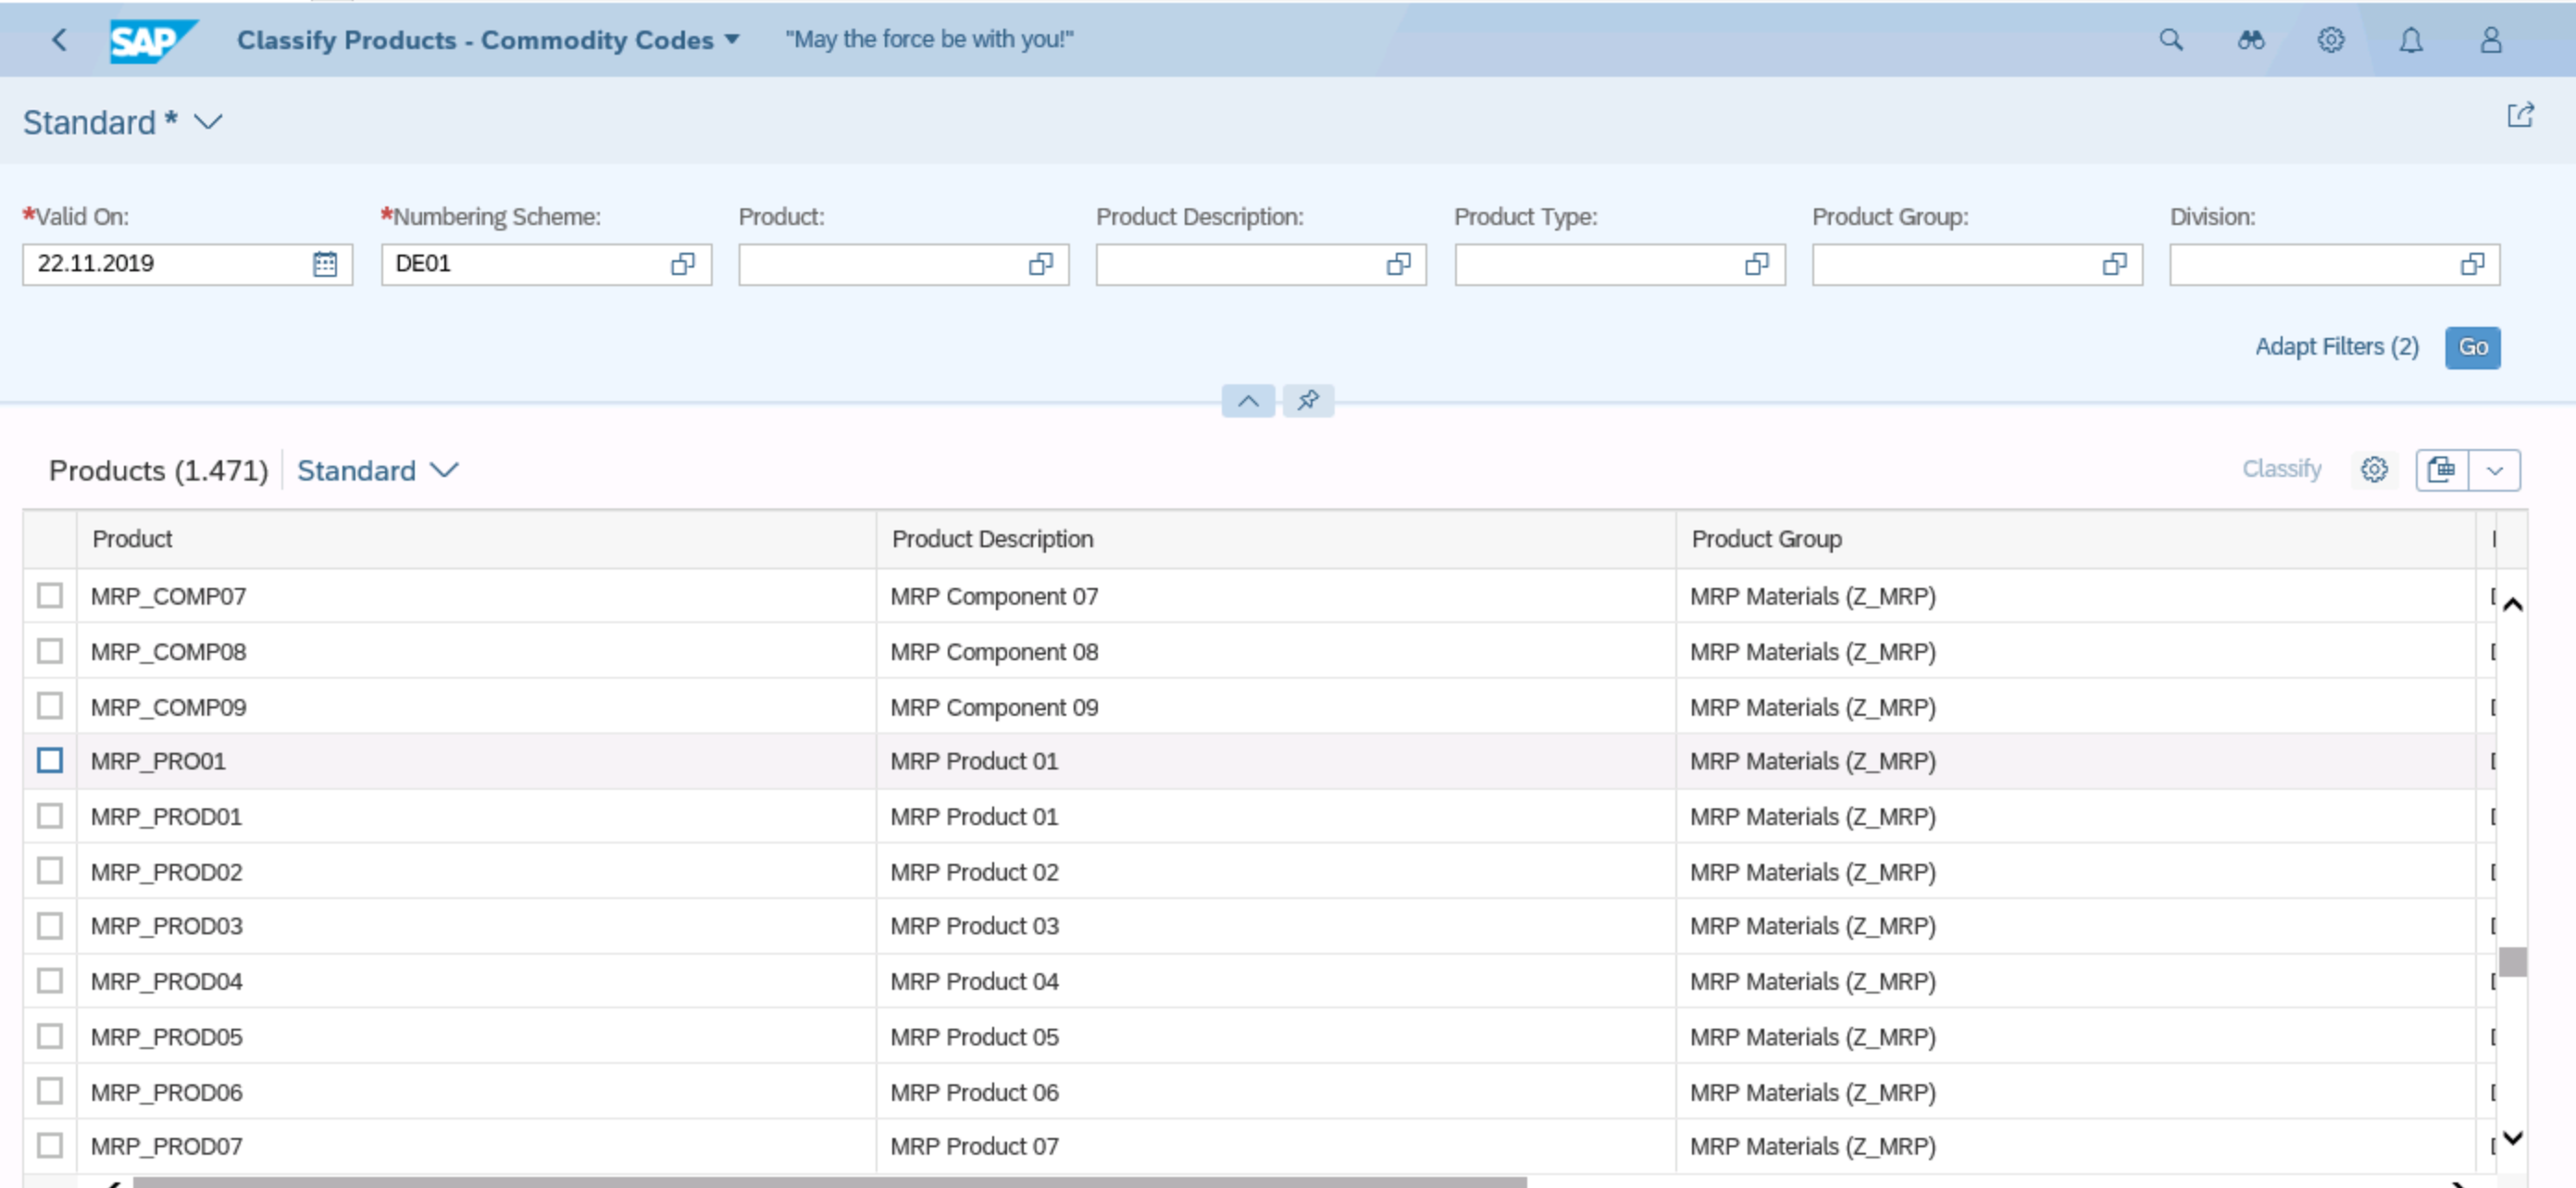
Task: Click the vertical scrollbar thumb
Action: [x=2512, y=961]
